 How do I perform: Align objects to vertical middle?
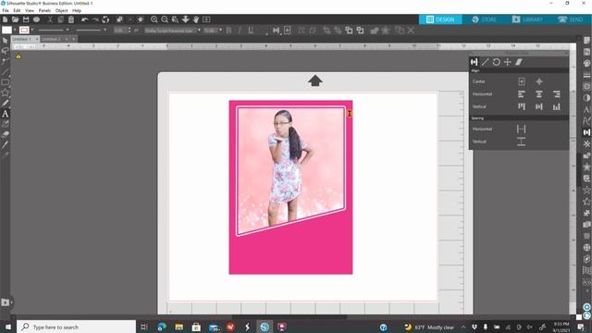(x=538, y=107)
